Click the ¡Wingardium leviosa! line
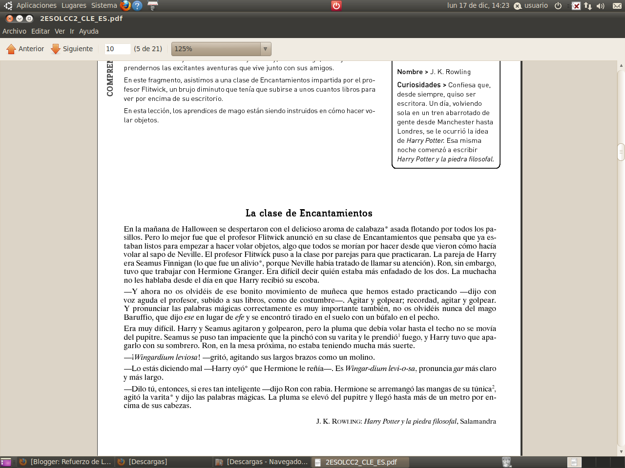The height and width of the screenshot is (468, 625). coord(250,357)
